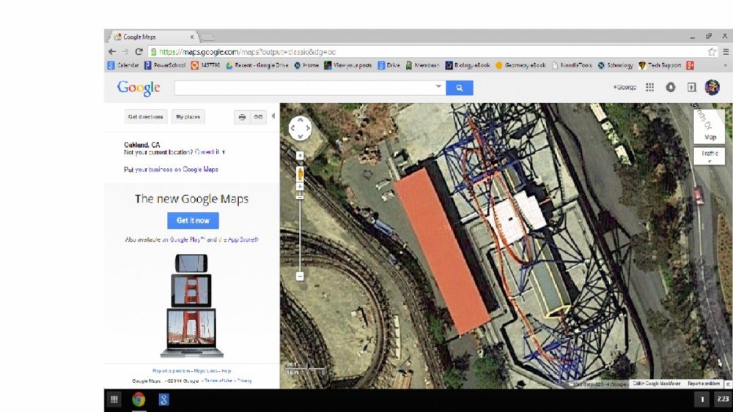The image size is (733, 412).
Task: Switch to the Map view thumbnail
Action: pos(709,126)
